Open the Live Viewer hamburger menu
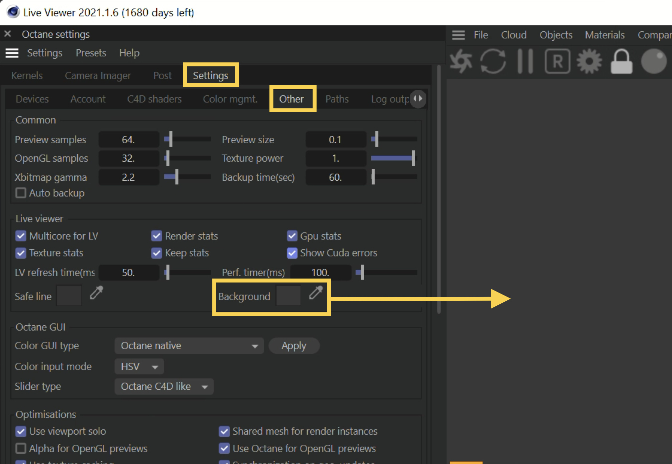672x464 pixels. [x=458, y=35]
